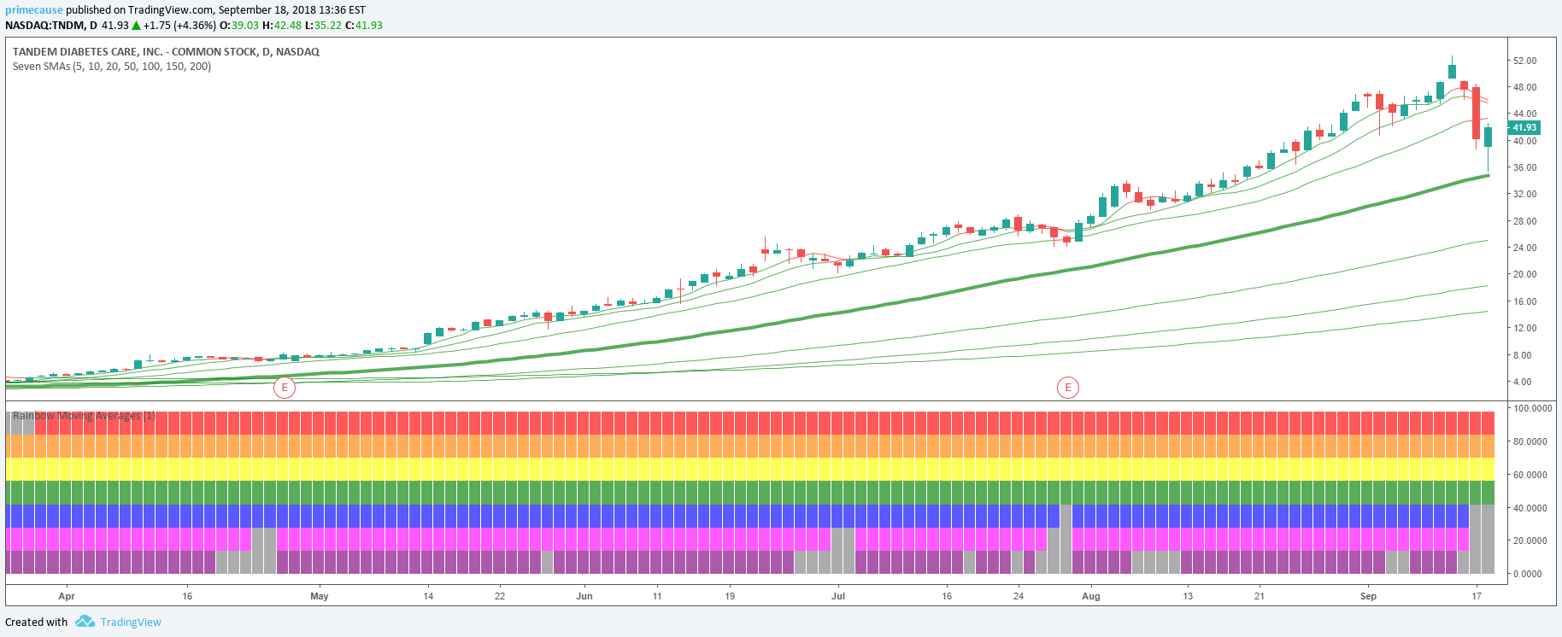Viewport: 1562px width, 637px height.
Task: Click the 0.0000 indicator axis label
Action: (x=1528, y=574)
